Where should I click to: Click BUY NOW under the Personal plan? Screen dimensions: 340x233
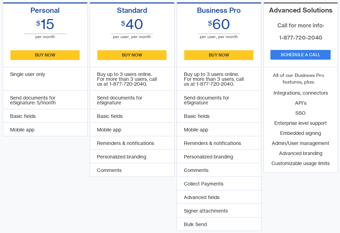45,55
